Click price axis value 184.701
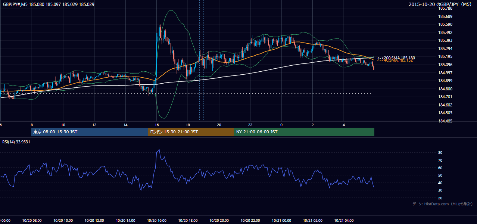The image size is (477, 224). click(x=445, y=97)
